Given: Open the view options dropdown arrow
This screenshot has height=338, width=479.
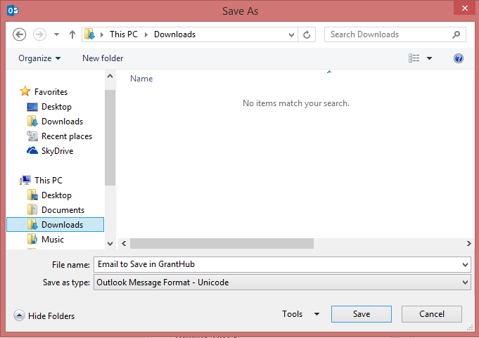Looking at the screenshot, I should coord(429,58).
